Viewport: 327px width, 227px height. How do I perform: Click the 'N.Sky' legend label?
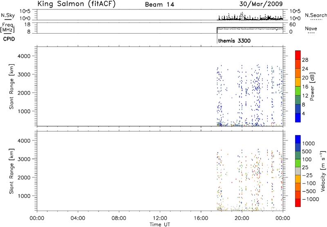pyautogui.click(x=8, y=15)
